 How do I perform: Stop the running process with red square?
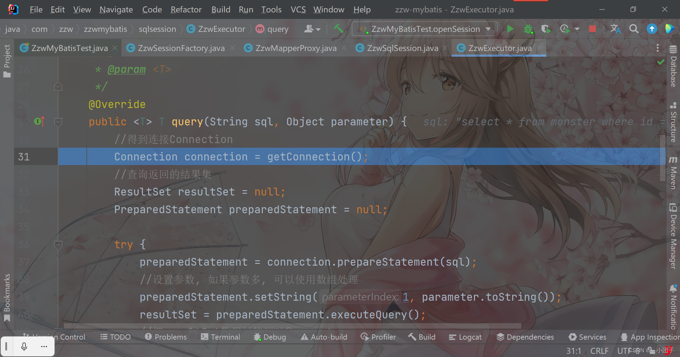click(x=592, y=29)
